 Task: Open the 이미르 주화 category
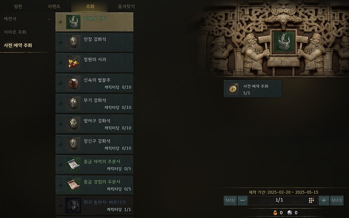point(15,32)
